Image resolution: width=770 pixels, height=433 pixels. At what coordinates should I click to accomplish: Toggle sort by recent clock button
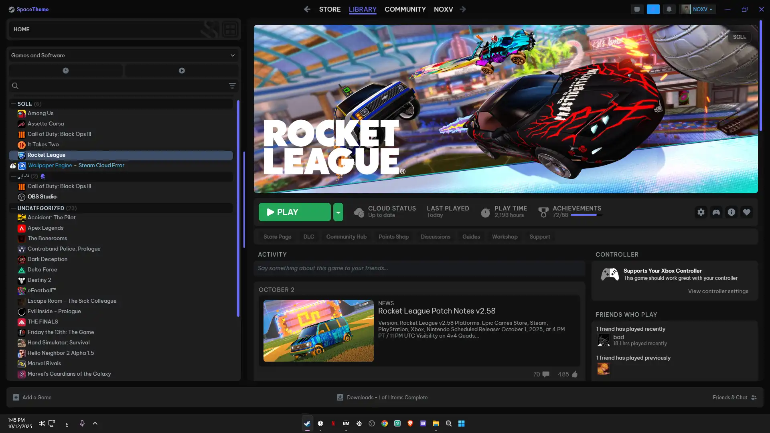pos(66,71)
